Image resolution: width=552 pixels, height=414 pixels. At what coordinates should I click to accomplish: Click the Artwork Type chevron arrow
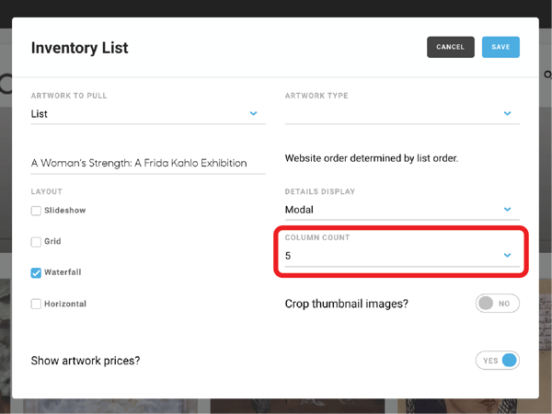tap(507, 113)
